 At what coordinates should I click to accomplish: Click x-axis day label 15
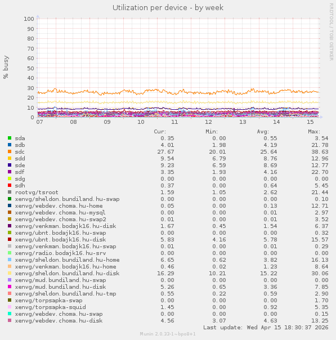310,122
